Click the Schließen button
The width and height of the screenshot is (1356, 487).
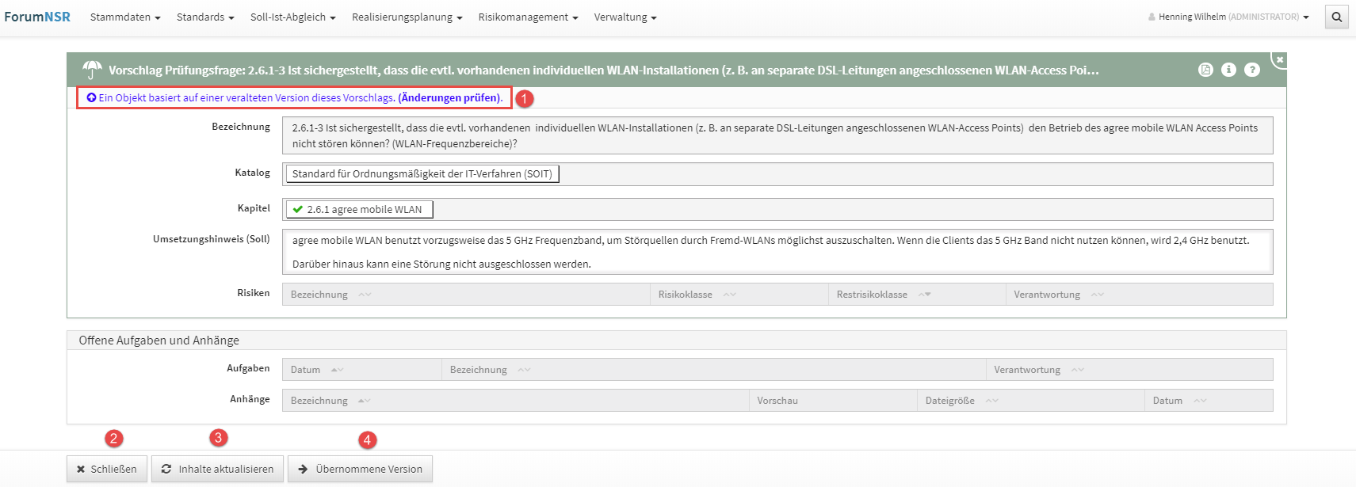click(x=107, y=469)
